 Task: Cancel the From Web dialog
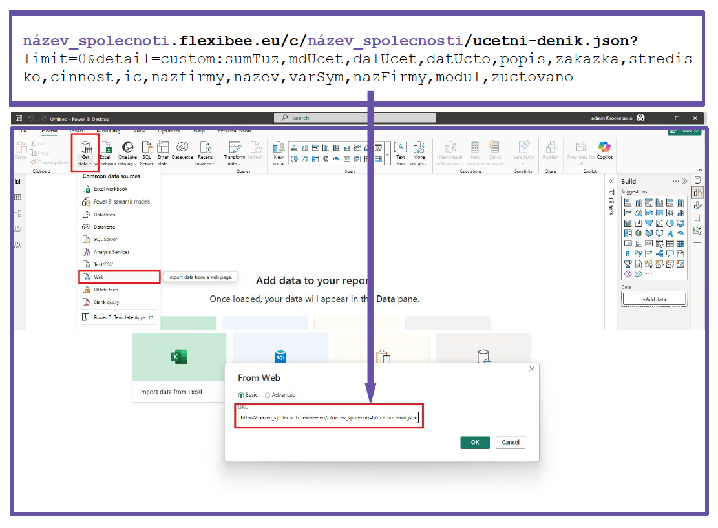tap(510, 442)
